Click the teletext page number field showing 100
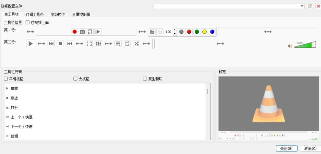The width and height of the screenshot is (321, 154). click(x=169, y=32)
